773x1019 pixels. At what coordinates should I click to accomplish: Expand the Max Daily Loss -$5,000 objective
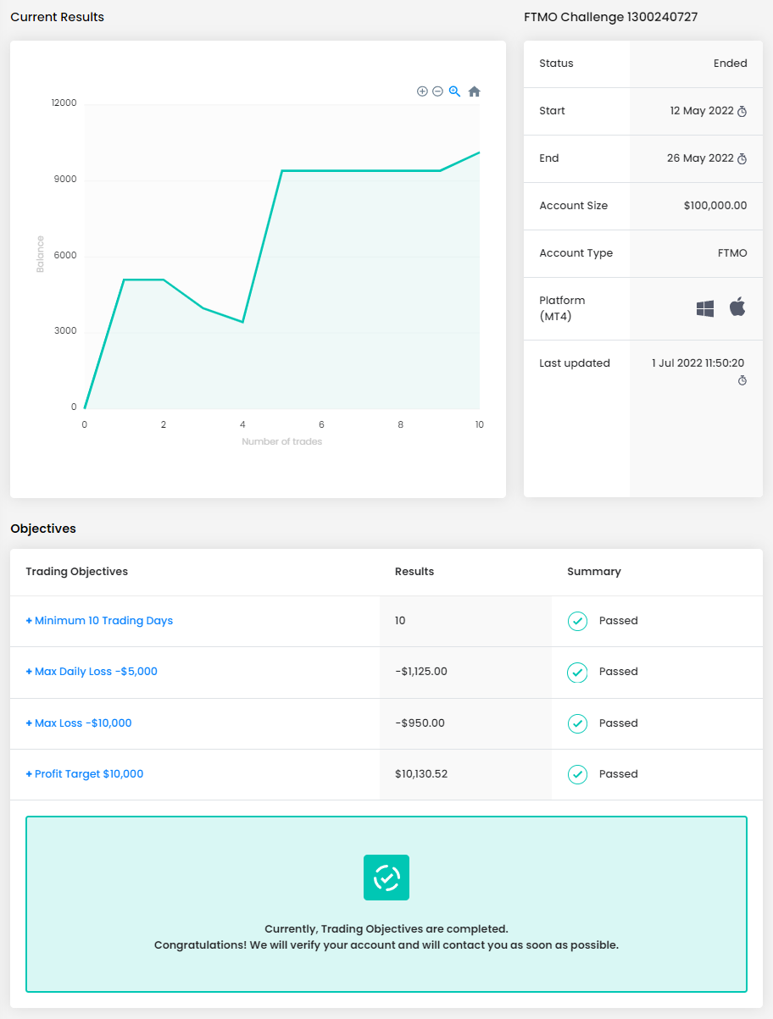coord(92,672)
